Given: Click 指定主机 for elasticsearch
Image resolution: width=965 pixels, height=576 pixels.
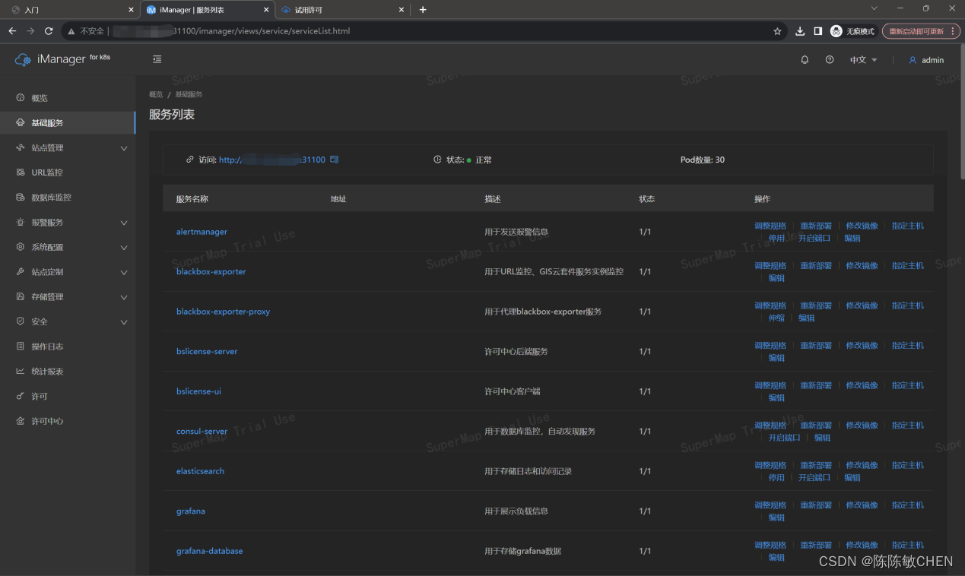Looking at the screenshot, I should 908,465.
